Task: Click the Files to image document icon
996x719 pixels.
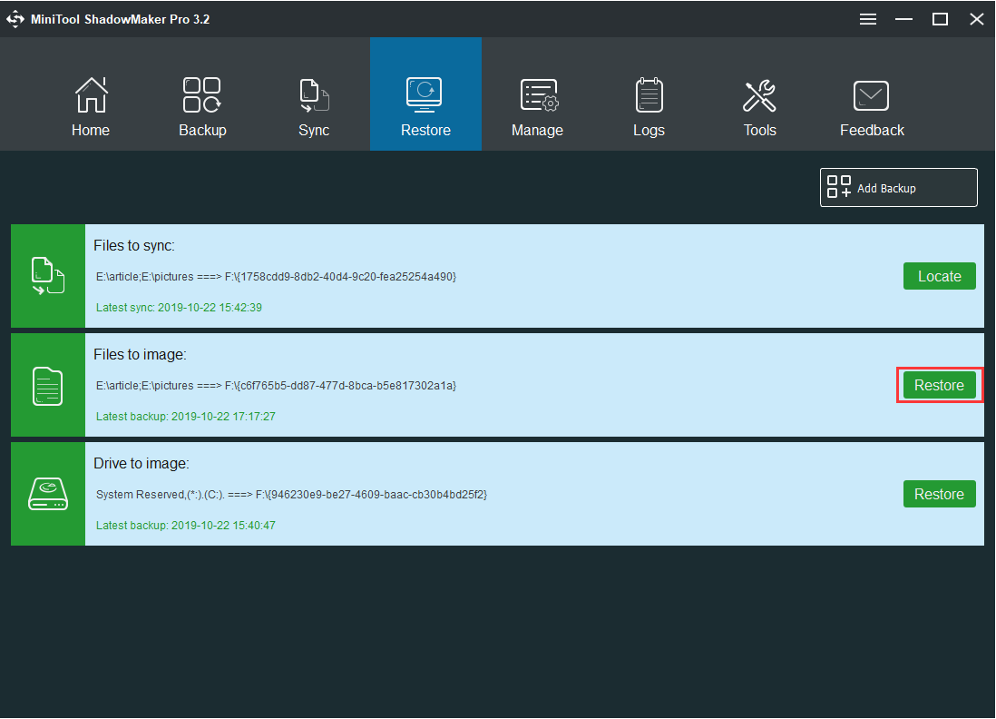Action: (x=48, y=385)
